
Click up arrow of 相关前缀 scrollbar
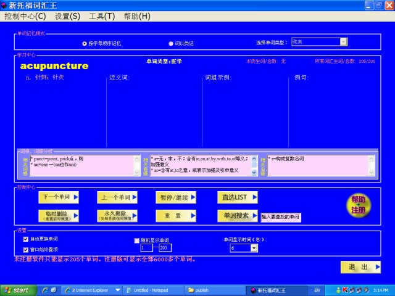[x=254, y=158]
